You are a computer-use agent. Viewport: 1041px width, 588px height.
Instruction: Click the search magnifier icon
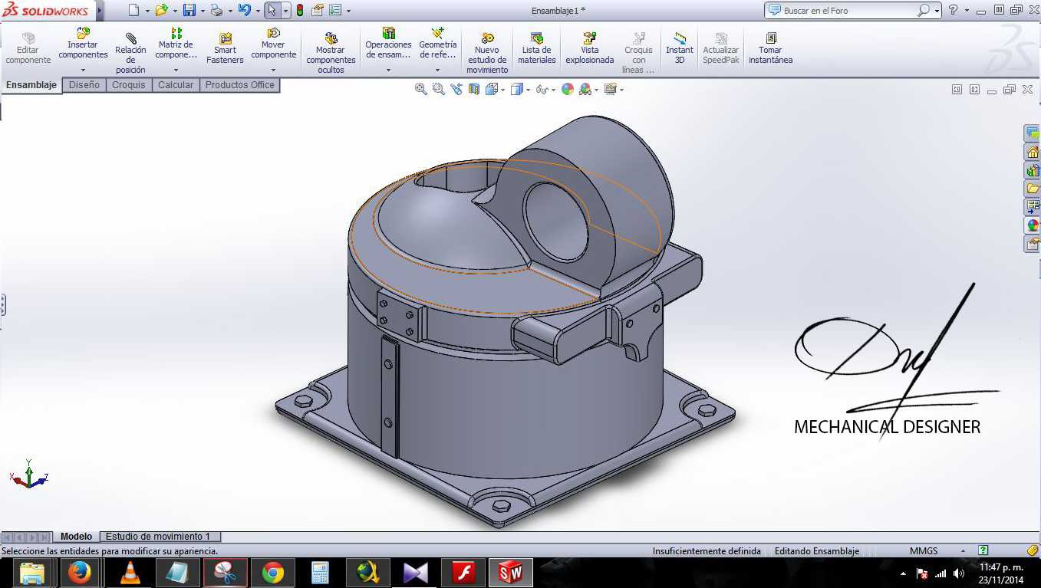pyautogui.click(x=924, y=11)
